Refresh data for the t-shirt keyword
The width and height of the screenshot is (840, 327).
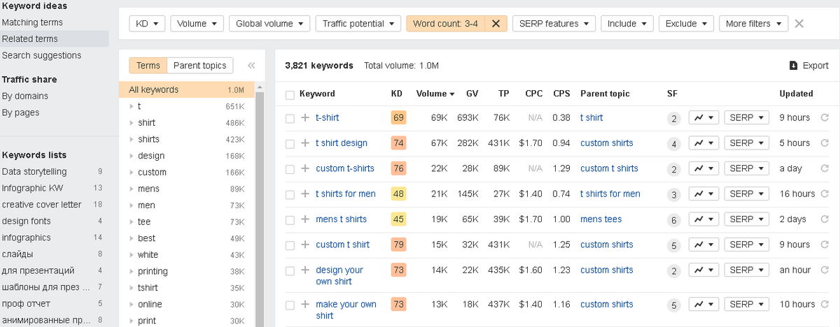tap(825, 118)
